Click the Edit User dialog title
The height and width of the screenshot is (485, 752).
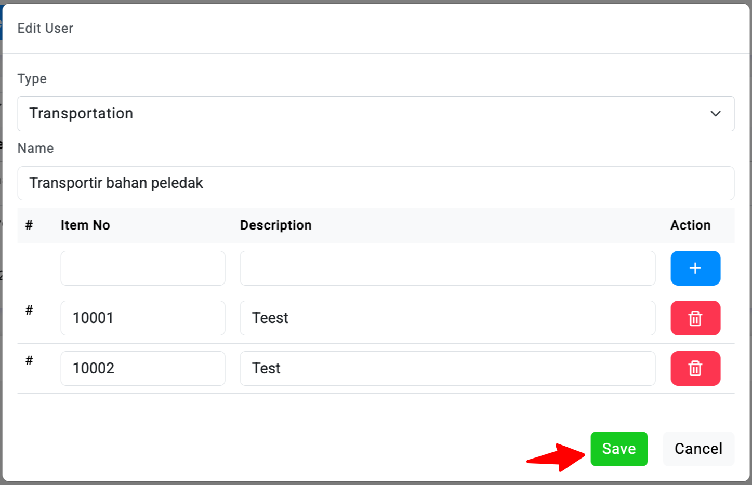pos(45,29)
